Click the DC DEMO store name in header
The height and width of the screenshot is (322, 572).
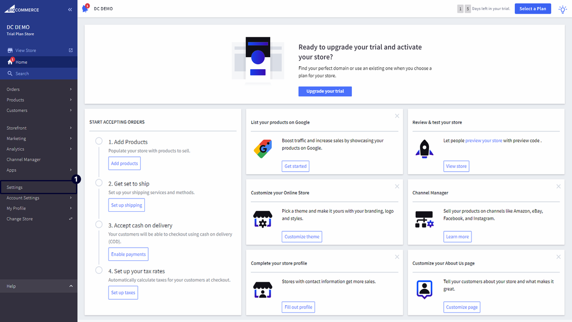pos(103,9)
